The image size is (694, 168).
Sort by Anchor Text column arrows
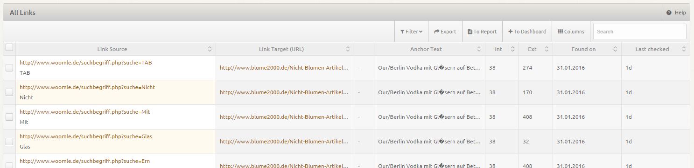point(479,49)
